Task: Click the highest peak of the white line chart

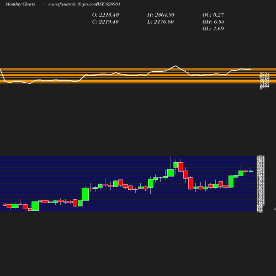Action: pos(176,66)
